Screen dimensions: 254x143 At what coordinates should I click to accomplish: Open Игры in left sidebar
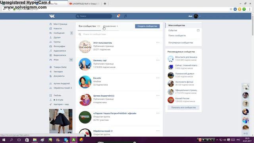pyautogui.click(x=56, y=60)
